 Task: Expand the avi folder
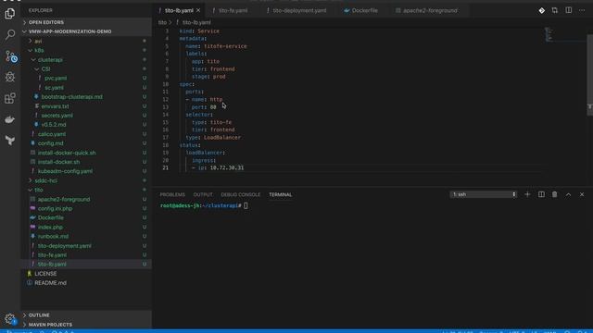point(86,41)
